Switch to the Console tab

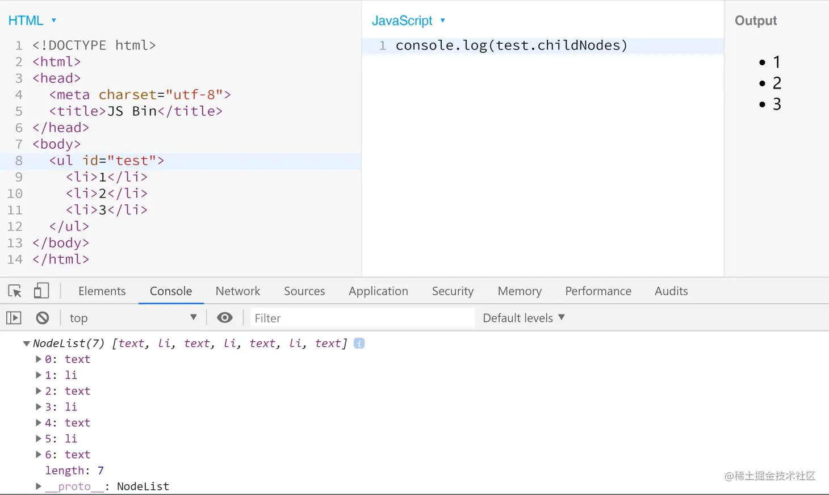171,291
